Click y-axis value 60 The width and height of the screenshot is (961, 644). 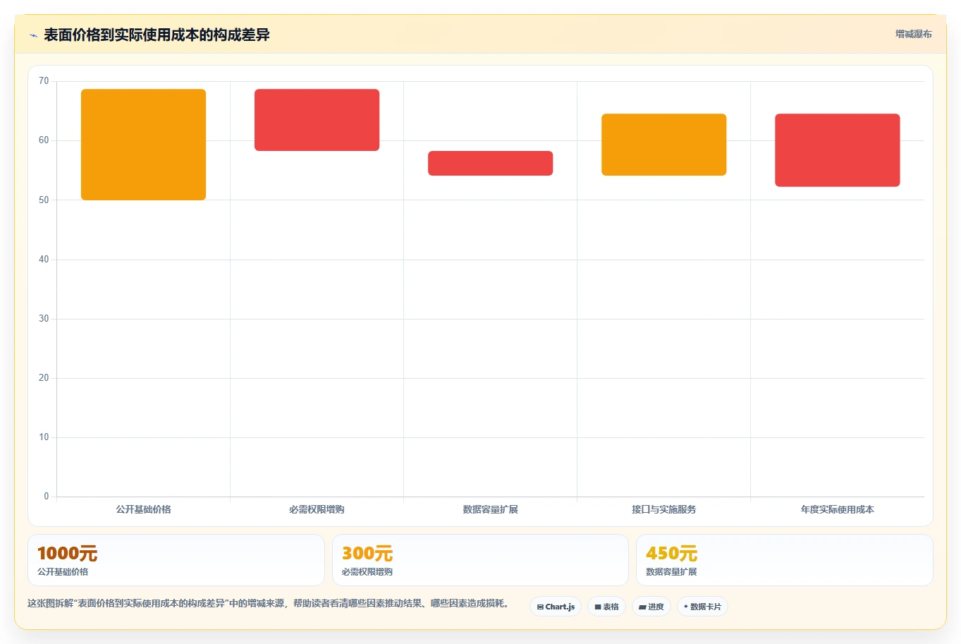click(44, 140)
